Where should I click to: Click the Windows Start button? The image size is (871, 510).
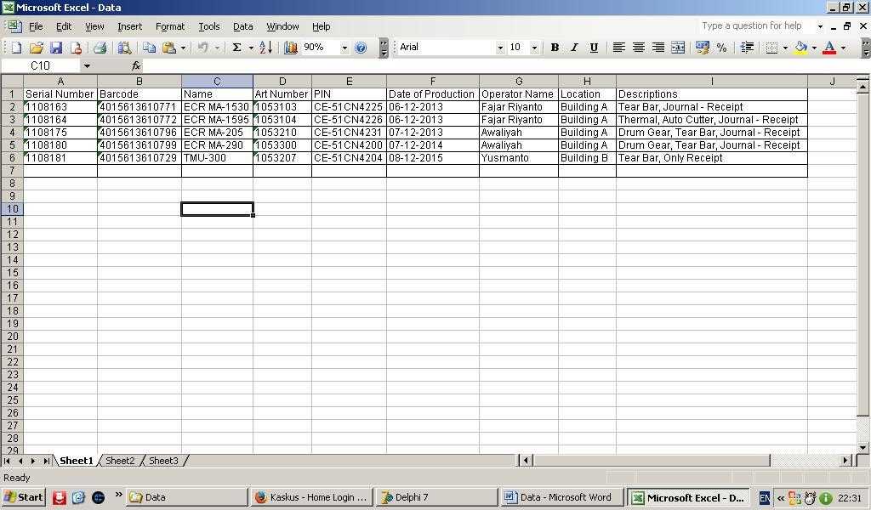(23, 497)
